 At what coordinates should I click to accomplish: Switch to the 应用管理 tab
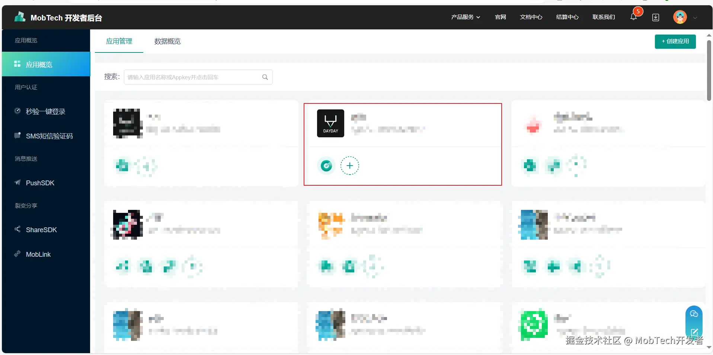click(119, 41)
